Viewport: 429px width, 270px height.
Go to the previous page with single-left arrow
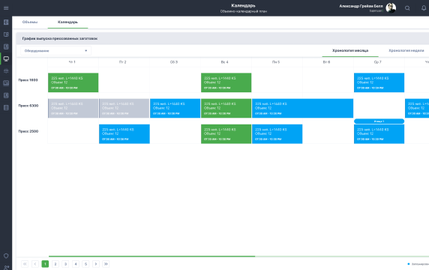(x=35, y=264)
